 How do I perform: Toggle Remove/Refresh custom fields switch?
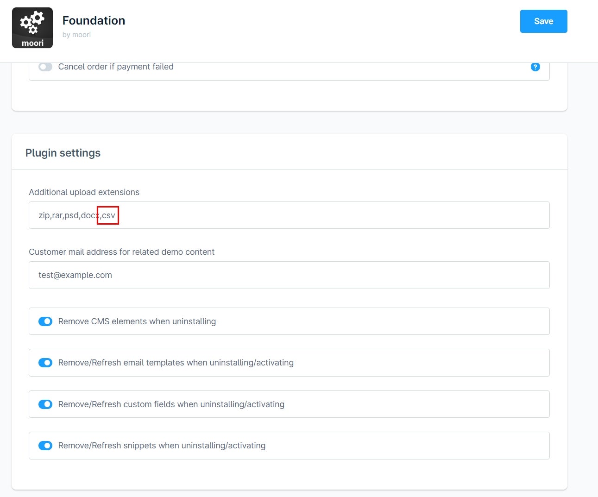45,404
